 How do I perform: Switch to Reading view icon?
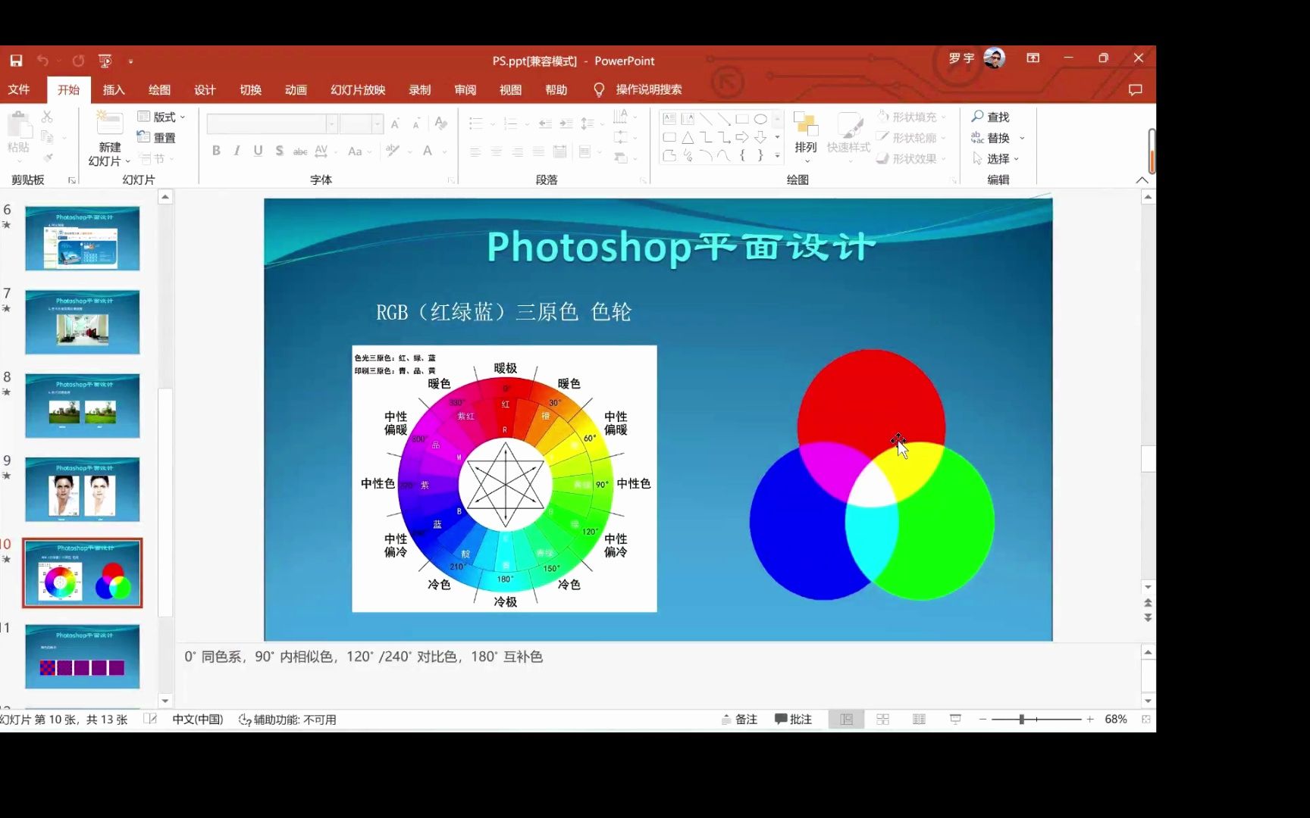(x=919, y=720)
